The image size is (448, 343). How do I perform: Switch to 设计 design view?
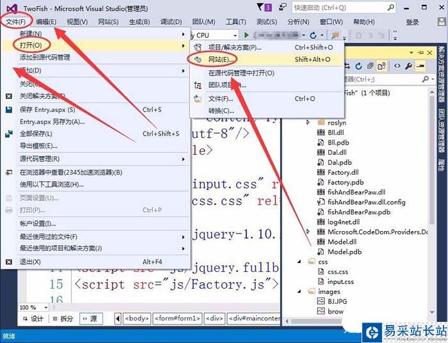(33, 319)
